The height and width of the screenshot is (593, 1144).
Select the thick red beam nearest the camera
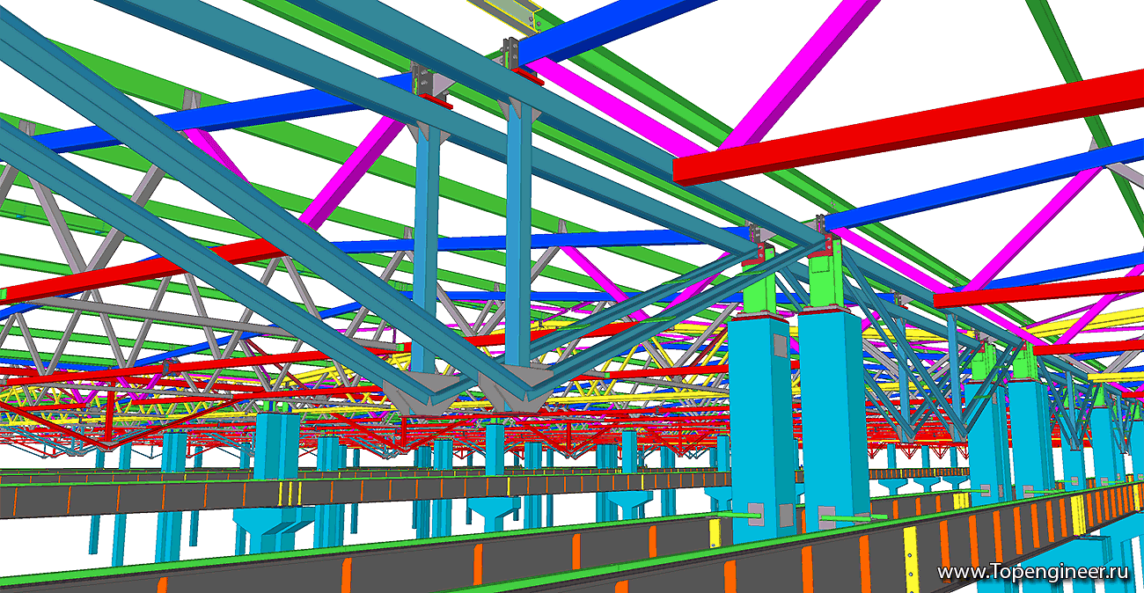(908, 128)
